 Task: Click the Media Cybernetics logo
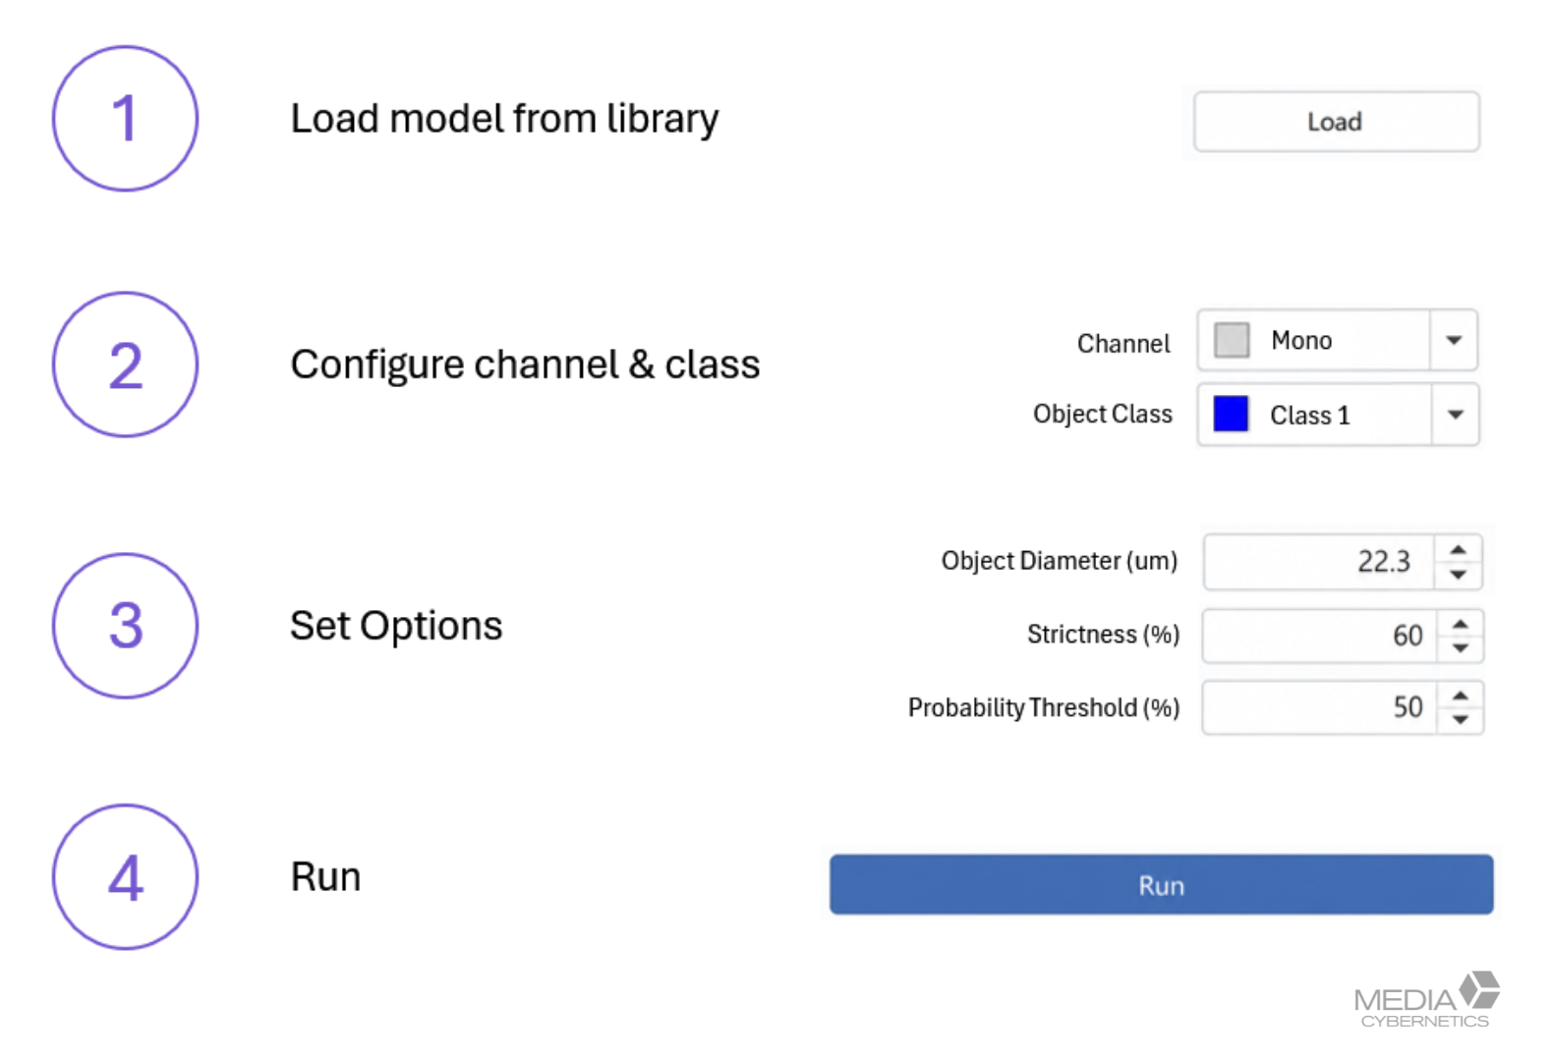click(1427, 1000)
